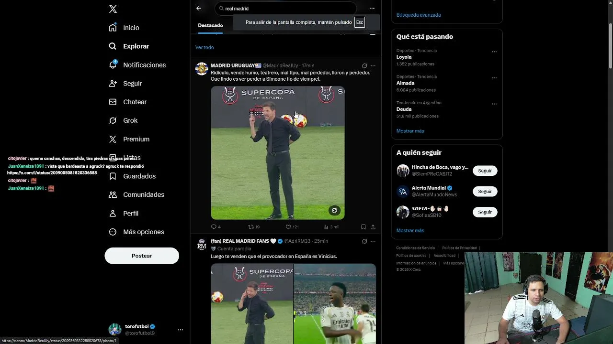This screenshot has width=613, height=344.
Task: Share the MADRID URUGUAY post
Action: (x=373, y=227)
